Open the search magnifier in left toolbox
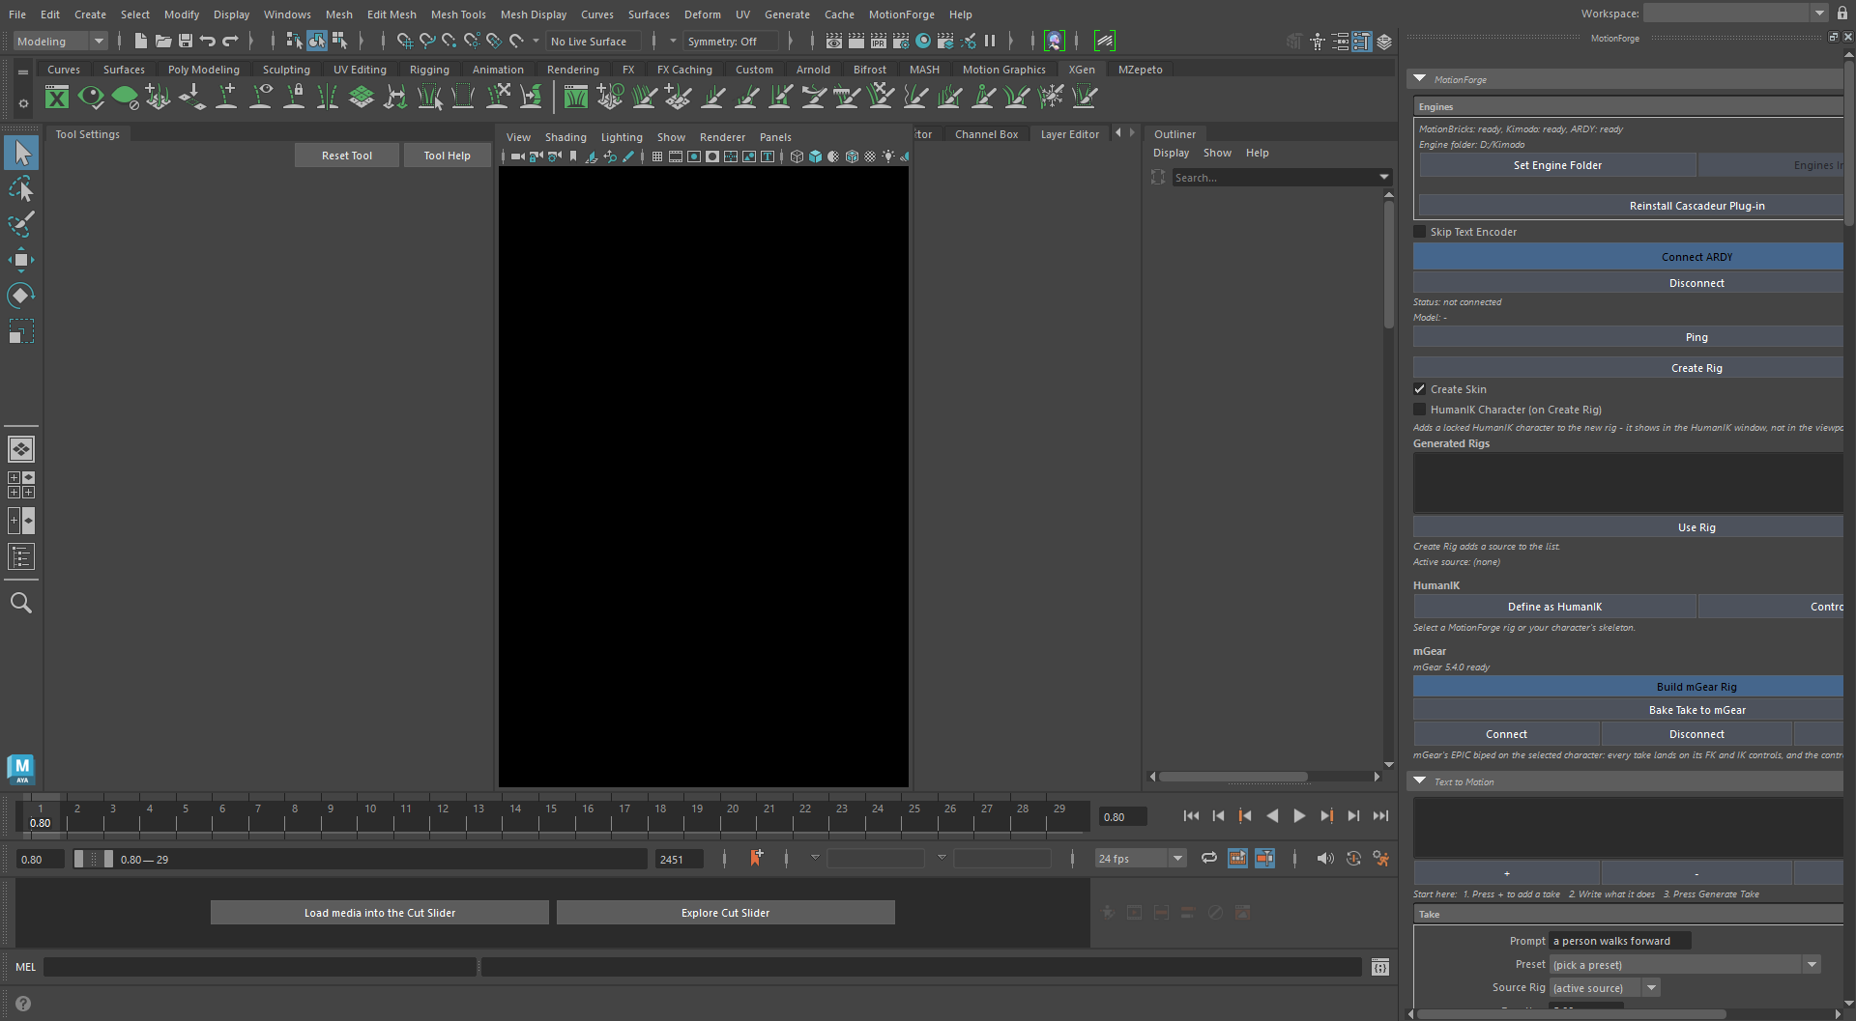This screenshot has height=1021, width=1856. pyautogui.click(x=21, y=604)
